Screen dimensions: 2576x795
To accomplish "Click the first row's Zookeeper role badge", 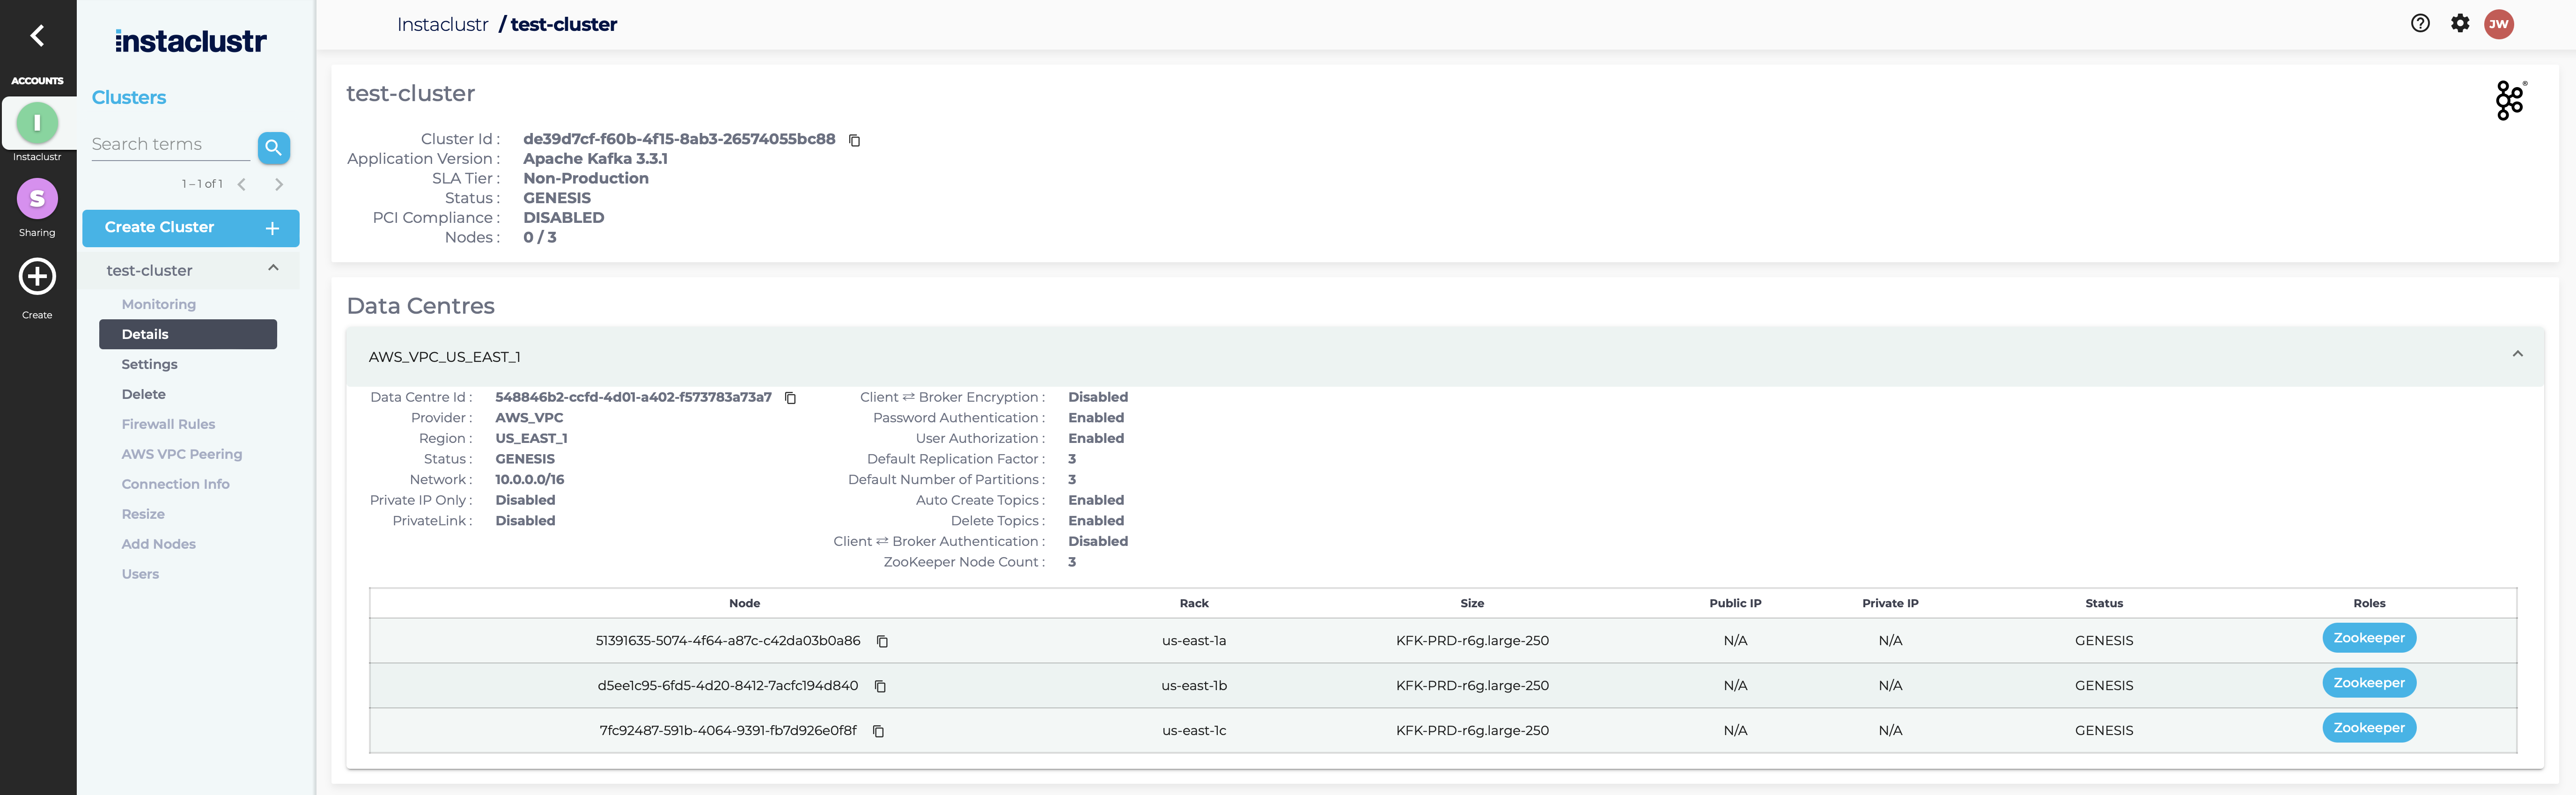I will [x=2368, y=638].
